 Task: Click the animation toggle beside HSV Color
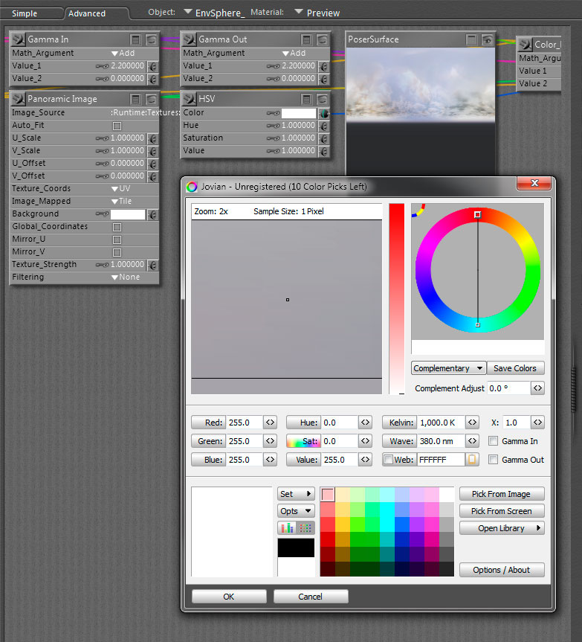tap(324, 113)
